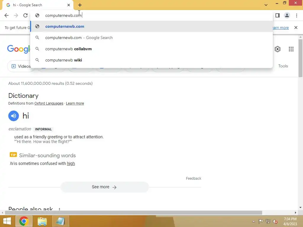The height and width of the screenshot is (227, 303).
Task: Pick 'computernewb.com - Google Search' suggestion
Action: pyautogui.click(x=152, y=38)
